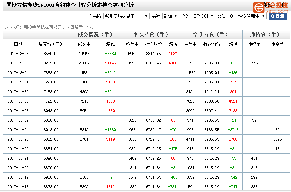The image size is (291, 192).
Task: Select the date cell 2017-11-17
Action: 18,177
